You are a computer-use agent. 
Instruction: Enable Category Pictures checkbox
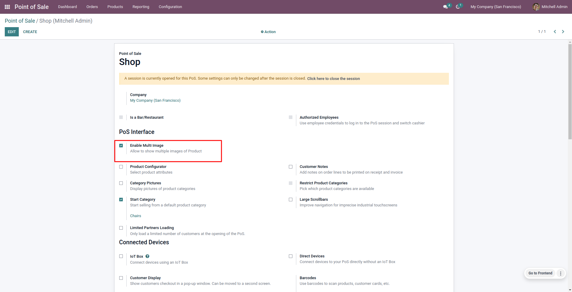coord(121,183)
